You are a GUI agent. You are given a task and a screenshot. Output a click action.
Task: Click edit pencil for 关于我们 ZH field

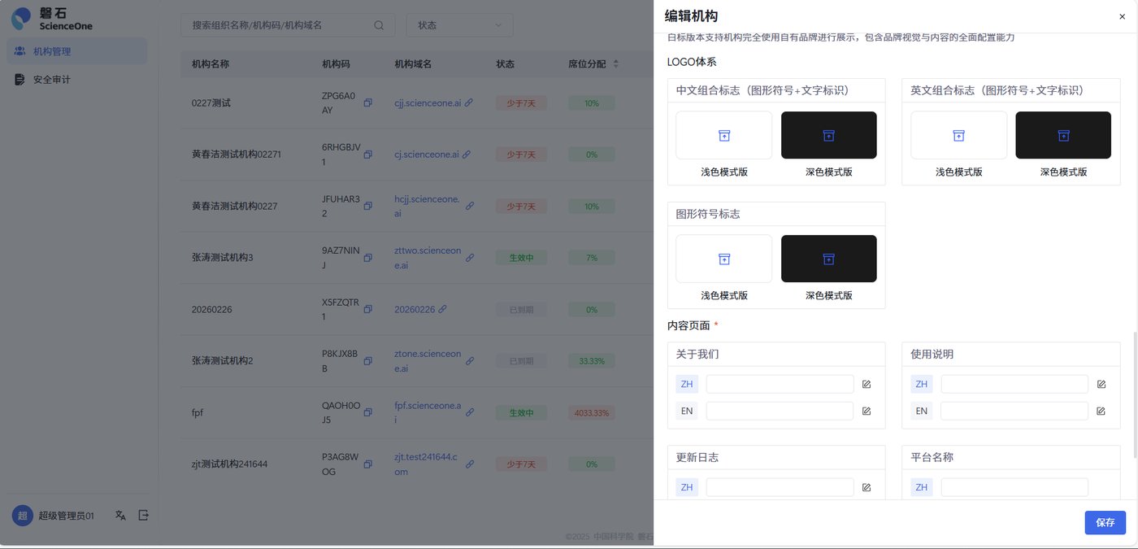pos(866,383)
